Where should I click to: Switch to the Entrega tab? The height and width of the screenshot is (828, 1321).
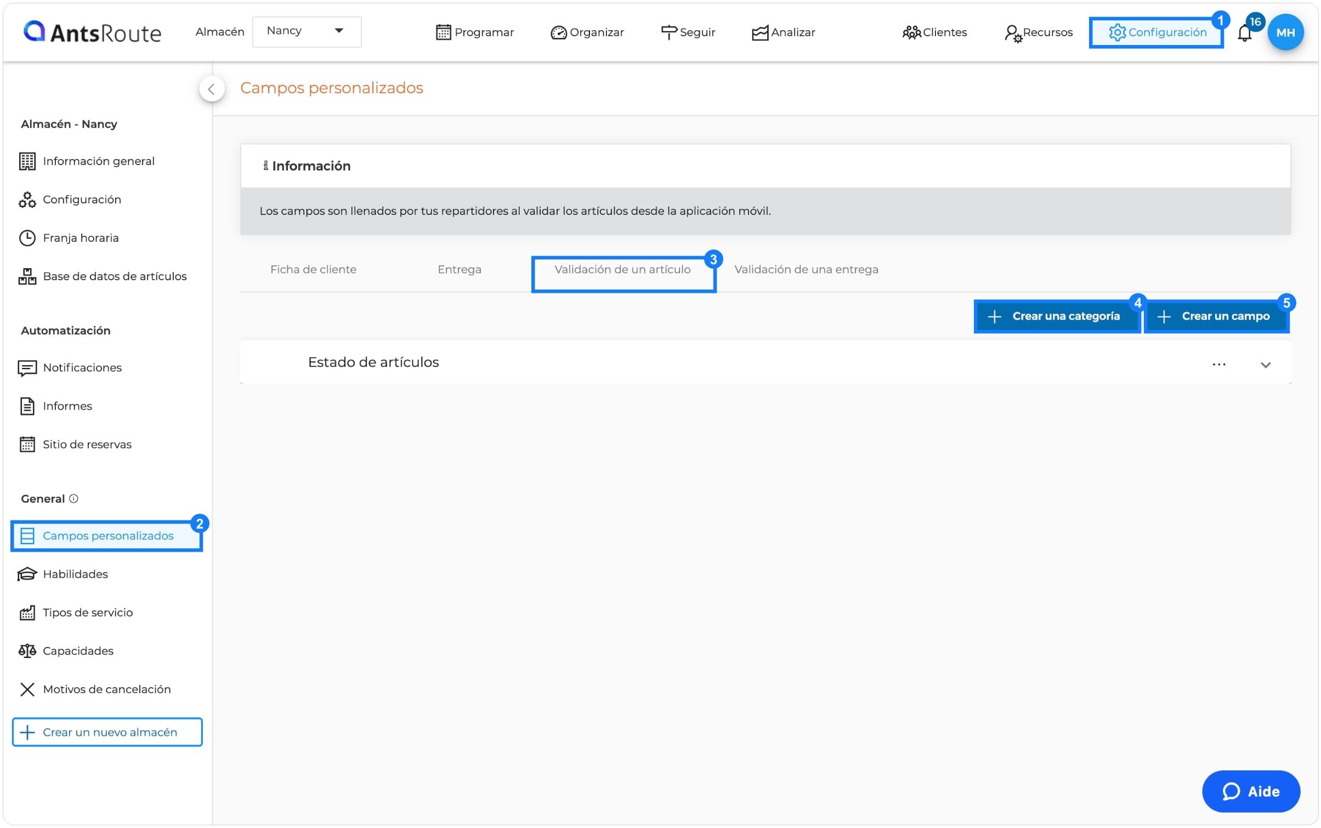point(459,270)
